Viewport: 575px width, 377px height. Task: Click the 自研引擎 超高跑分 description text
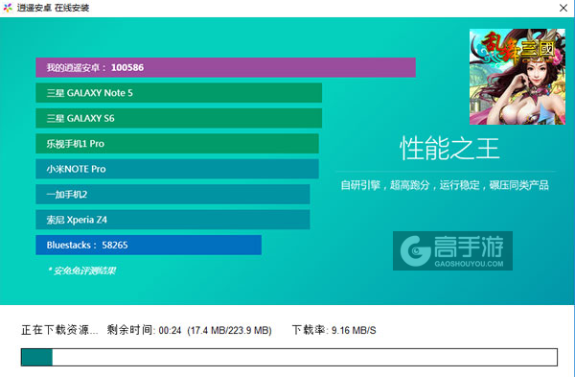[x=445, y=185]
